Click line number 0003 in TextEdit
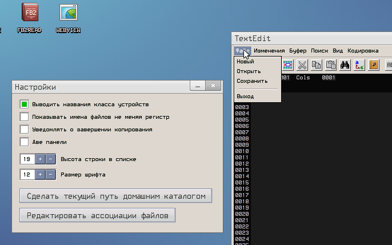This screenshot has height=245, width=392. 242,107
